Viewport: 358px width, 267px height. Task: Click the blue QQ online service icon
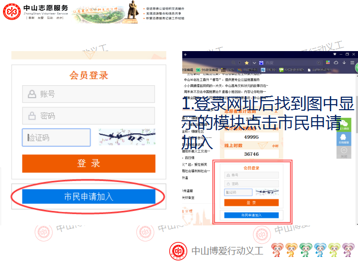[344, 138]
